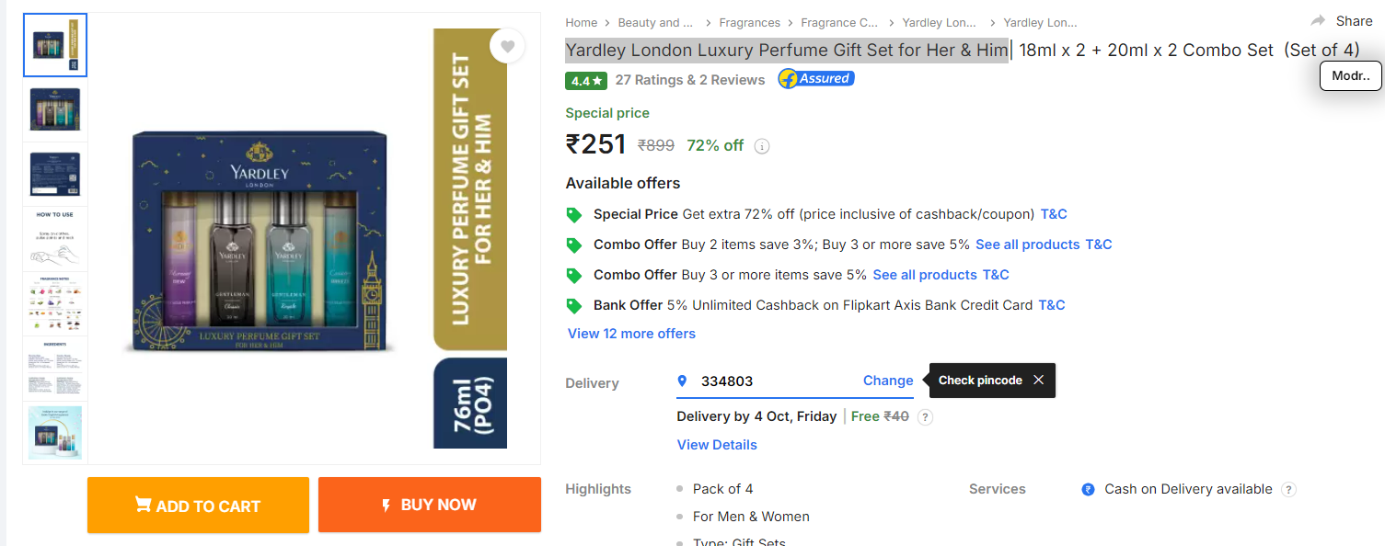The height and width of the screenshot is (546, 1385).
Task: Open T&C link for Bank Offer
Action: click(x=1052, y=305)
